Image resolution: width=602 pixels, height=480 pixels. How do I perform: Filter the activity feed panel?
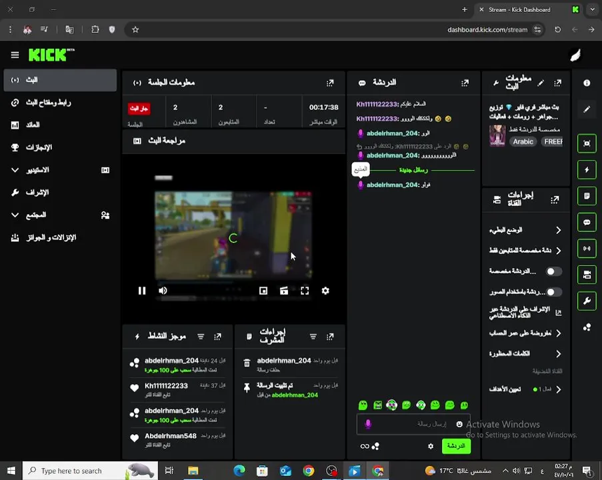201,337
